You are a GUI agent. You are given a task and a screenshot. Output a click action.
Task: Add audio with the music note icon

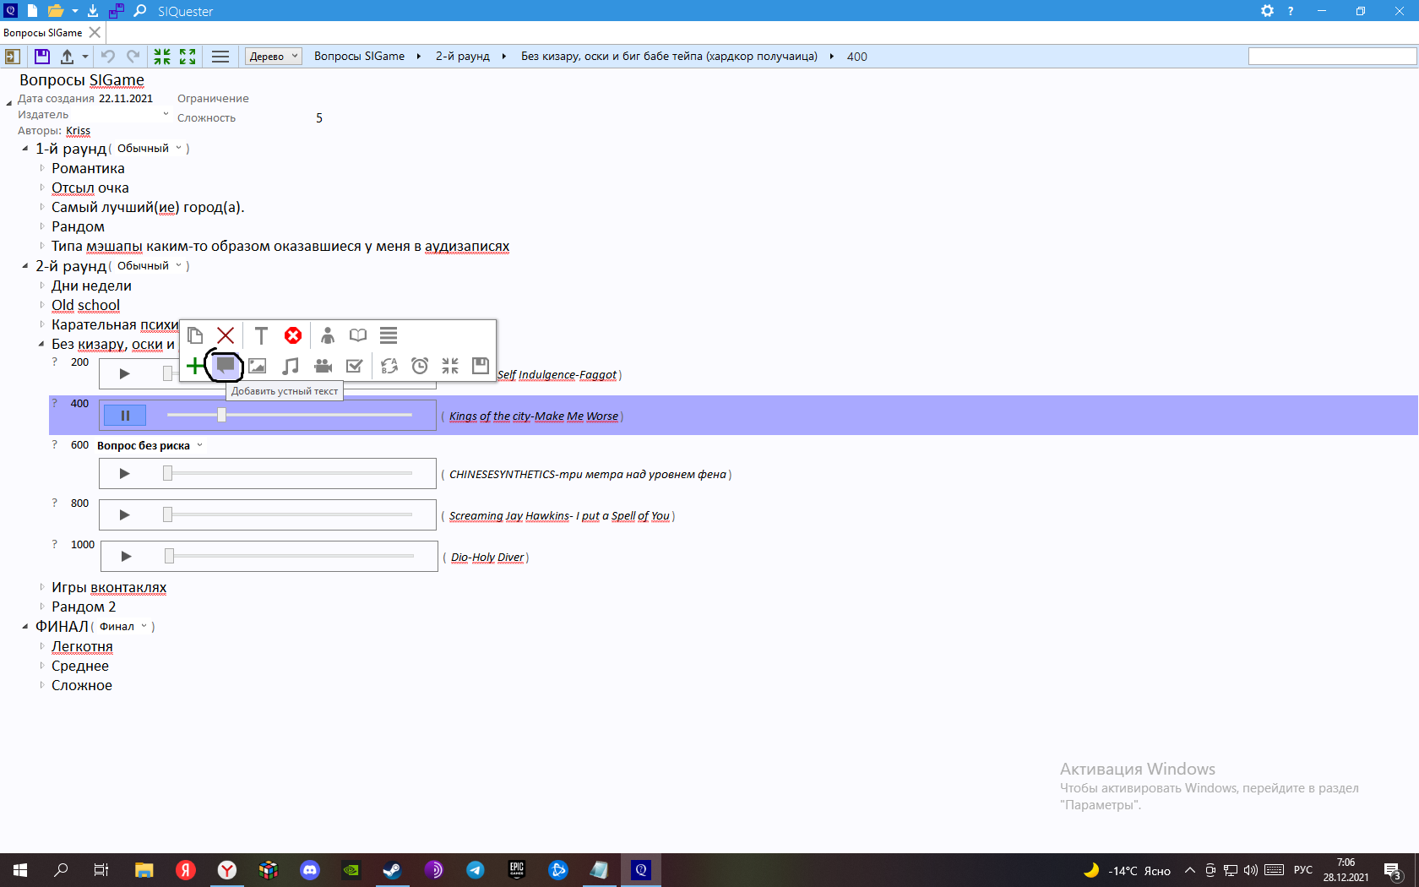click(x=290, y=365)
